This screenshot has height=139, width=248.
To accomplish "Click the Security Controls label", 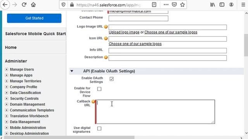I will pyautogui.click(x=24, y=98).
